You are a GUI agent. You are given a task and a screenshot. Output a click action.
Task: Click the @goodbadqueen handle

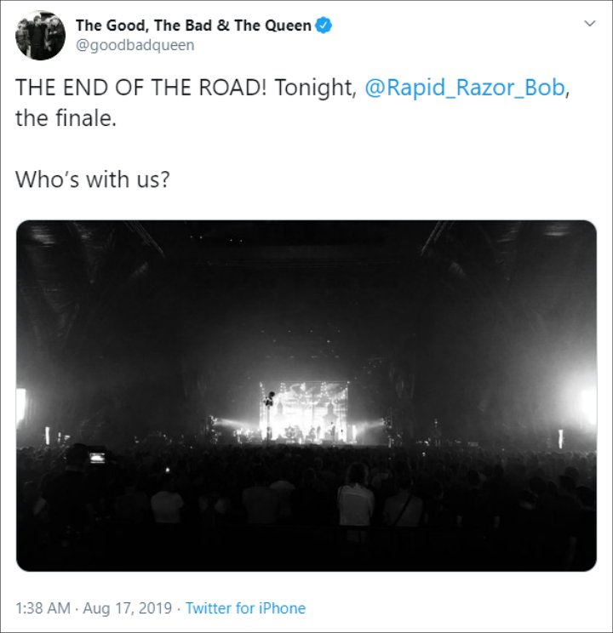tap(135, 45)
